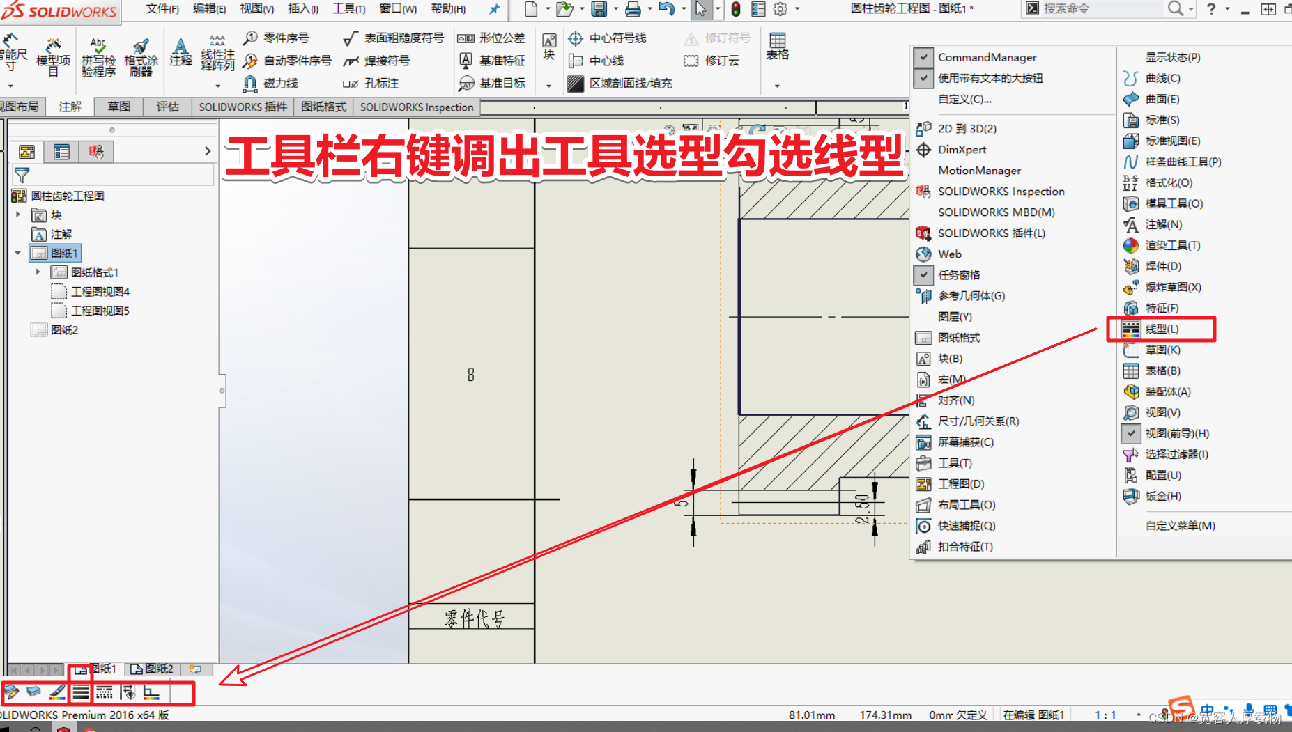Collapse the 图纸1 tree node

pos(18,253)
